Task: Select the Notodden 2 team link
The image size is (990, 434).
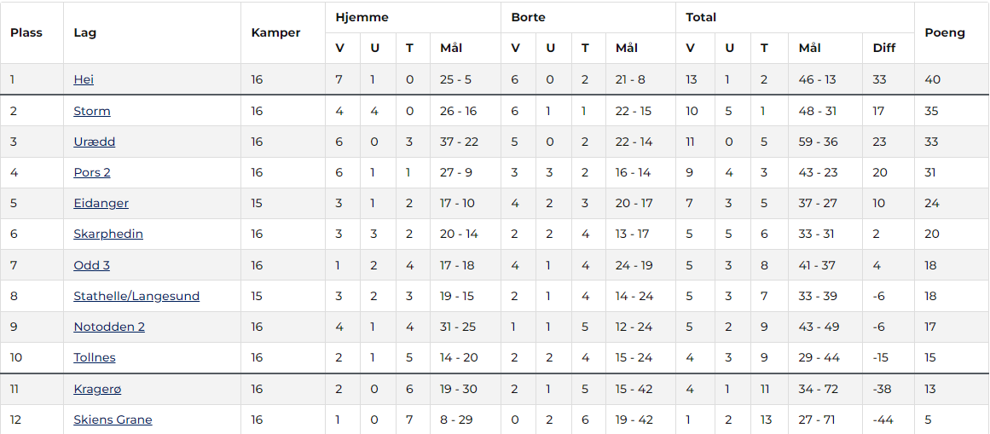Action: 109,327
